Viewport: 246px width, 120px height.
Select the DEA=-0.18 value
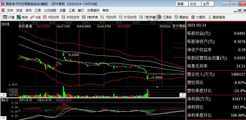44,100
